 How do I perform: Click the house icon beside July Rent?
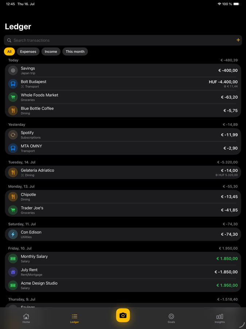point(13,272)
